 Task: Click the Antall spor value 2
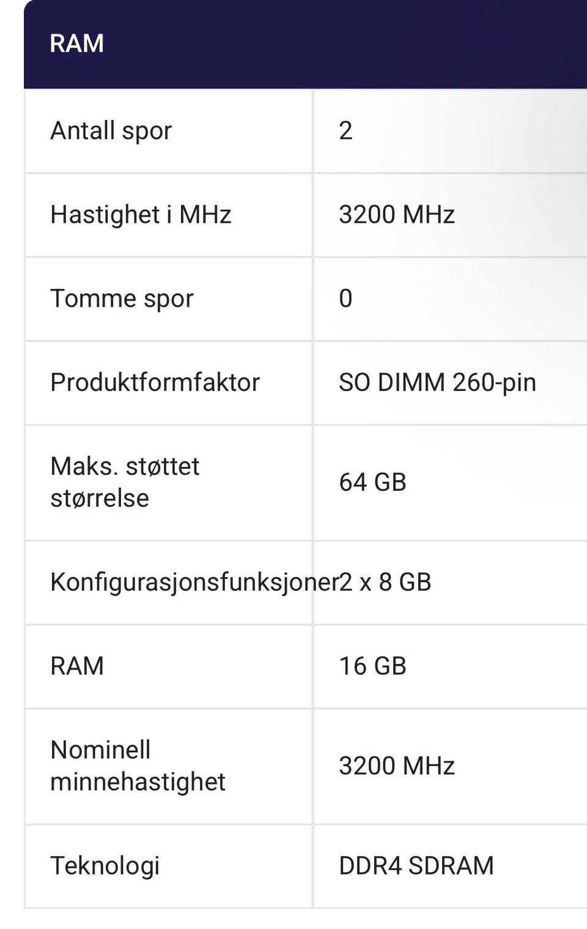coord(345,130)
